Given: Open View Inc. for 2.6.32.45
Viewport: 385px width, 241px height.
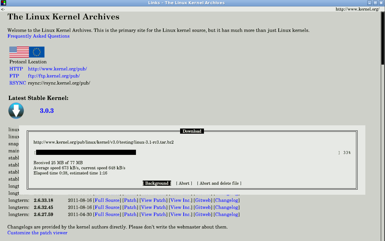Looking at the screenshot, I should pos(180,208).
